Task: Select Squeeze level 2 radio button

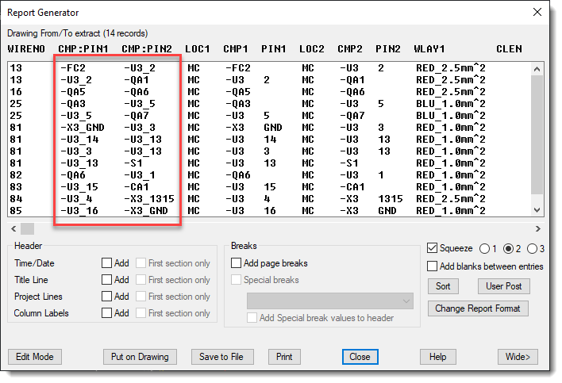Action: click(x=508, y=248)
